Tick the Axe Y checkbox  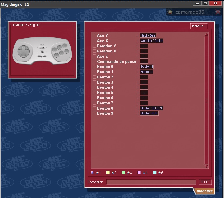(x=94, y=35)
